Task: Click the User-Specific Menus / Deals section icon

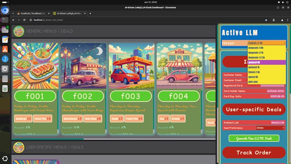Action: click(x=18, y=147)
